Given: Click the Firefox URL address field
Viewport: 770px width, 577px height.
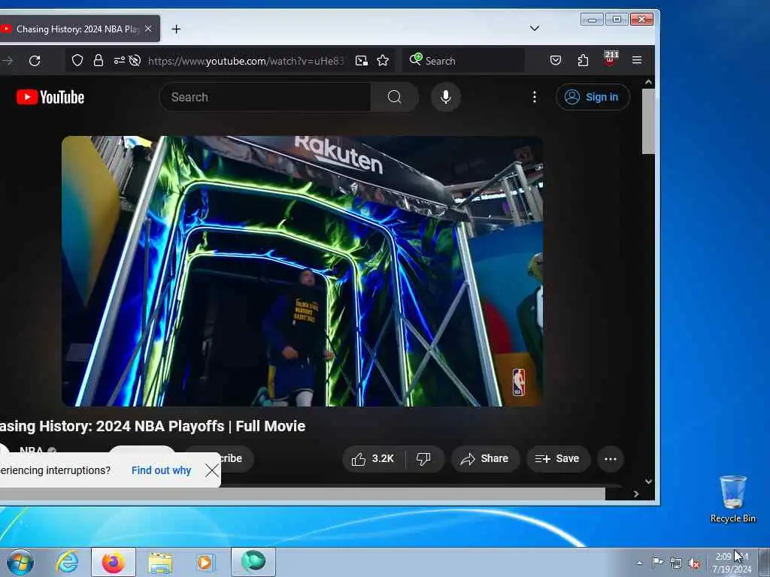Looking at the screenshot, I should 246,61.
